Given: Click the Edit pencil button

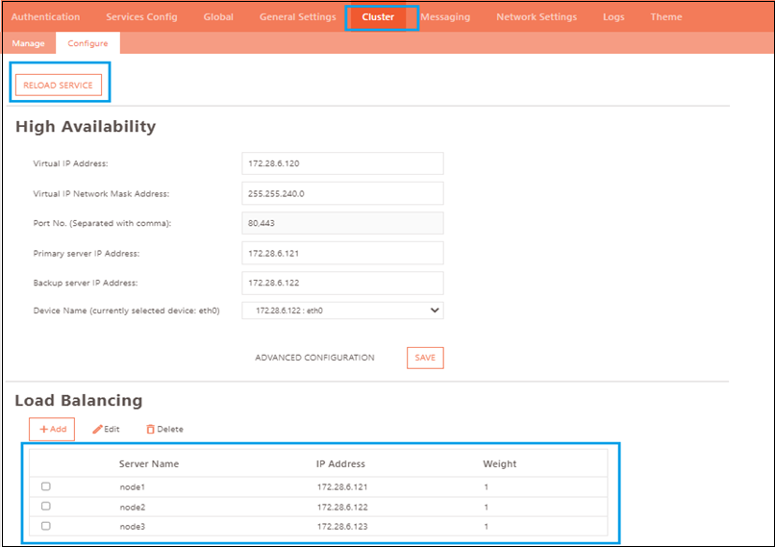Looking at the screenshot, I should (106, 429).
